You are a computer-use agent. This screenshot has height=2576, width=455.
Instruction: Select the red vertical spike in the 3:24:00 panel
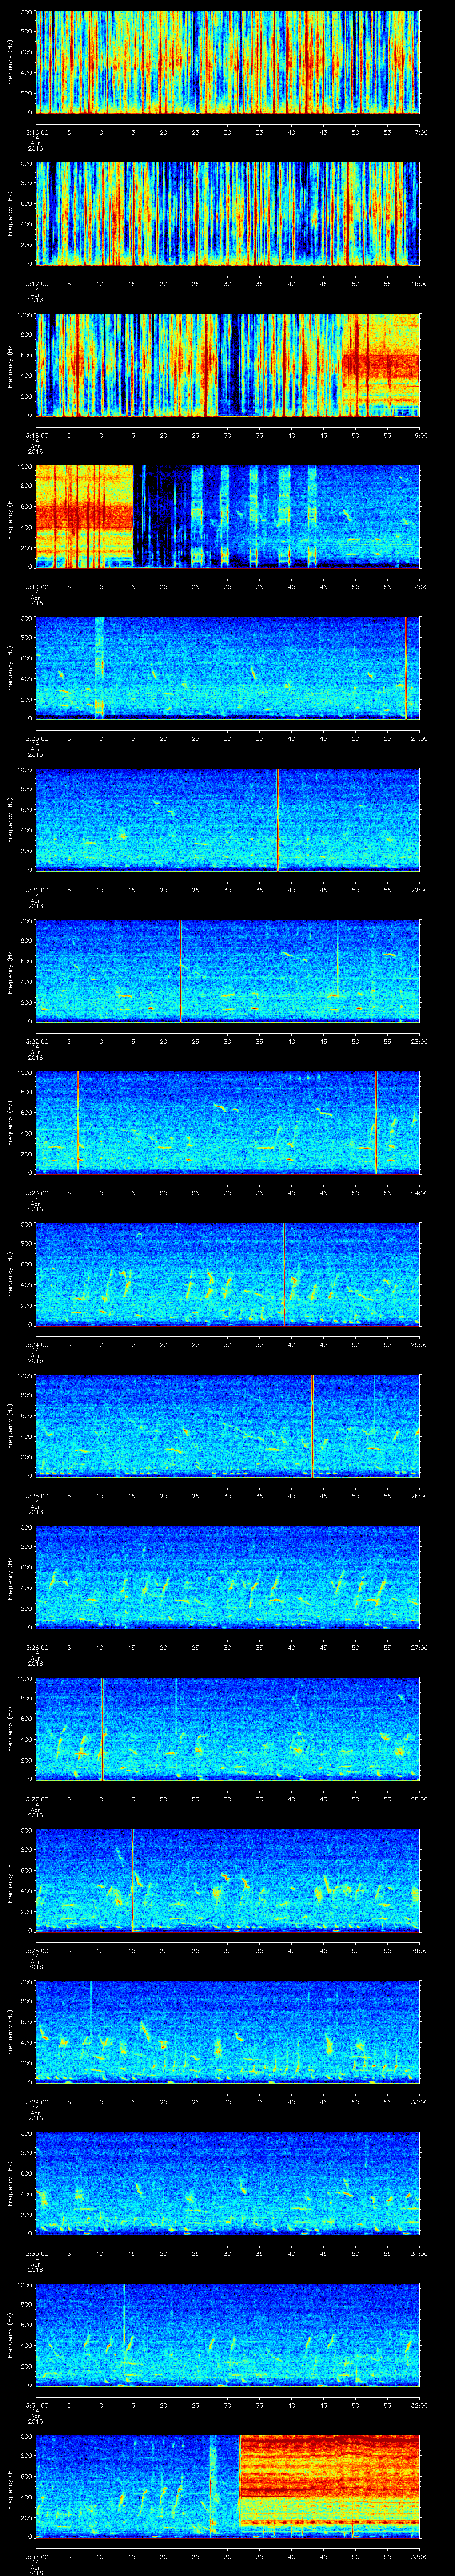pos(285,1274)
